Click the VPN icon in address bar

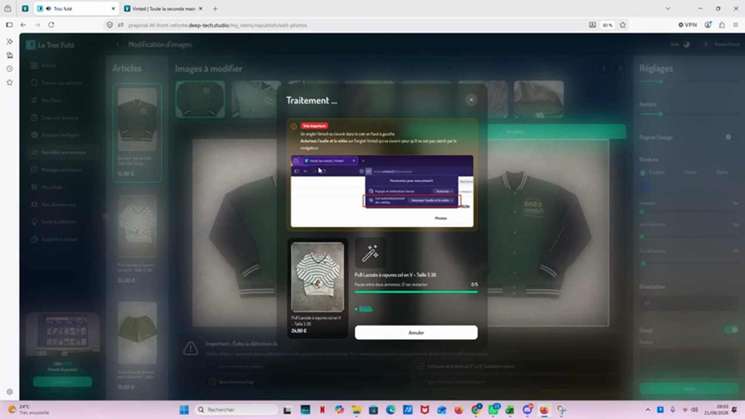[687, 25]
